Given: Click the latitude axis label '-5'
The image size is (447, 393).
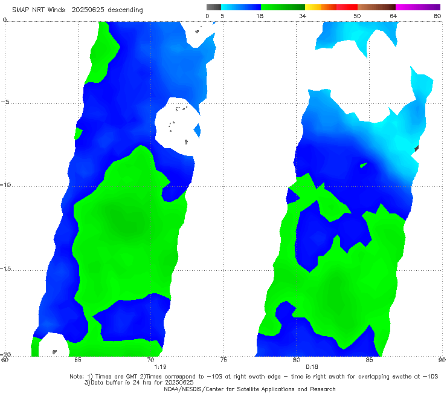Looking at the screenshot, I should point(5,102).
